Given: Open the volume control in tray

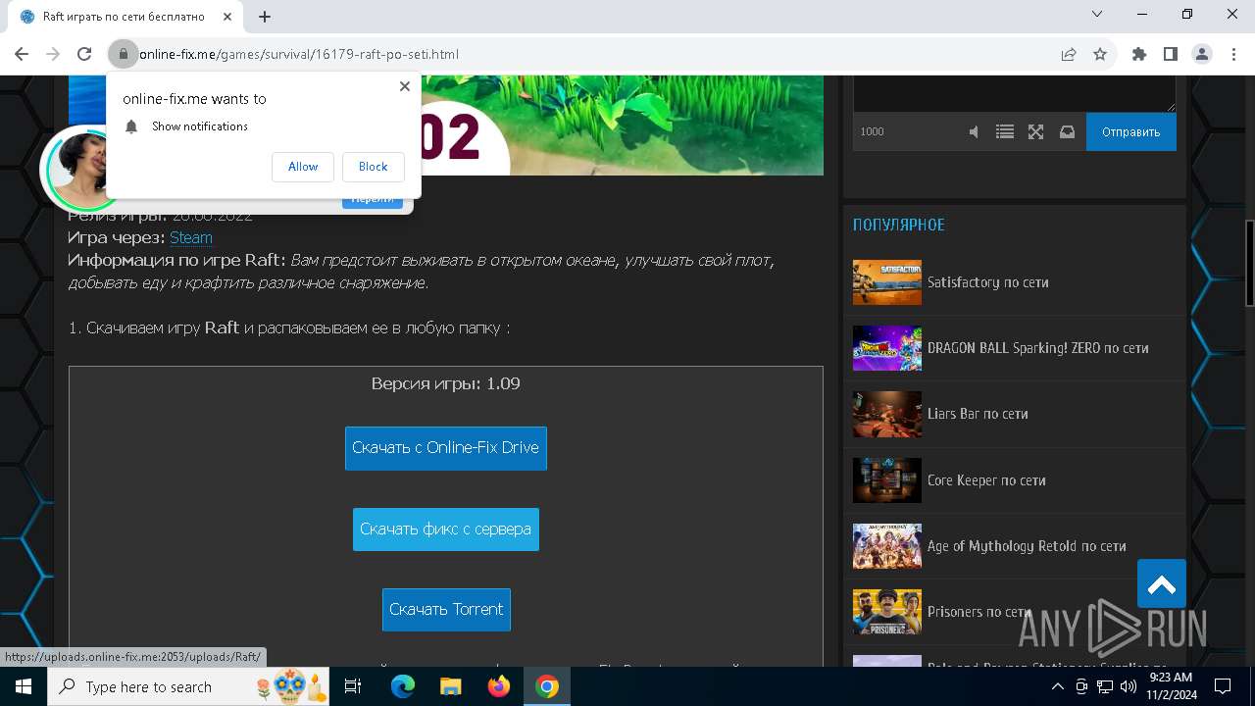Looking at the screenshot, I should pyautogui.click(x=1129, y=687).
